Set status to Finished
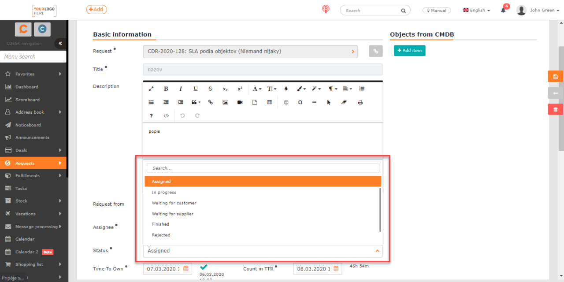The height and width of the screenshot is (282, 564). coord(262,224)
